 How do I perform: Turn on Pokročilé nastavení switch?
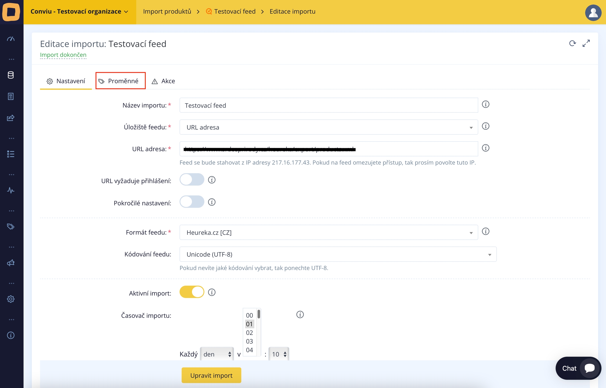pyautogui.click(x=192, y=202)
